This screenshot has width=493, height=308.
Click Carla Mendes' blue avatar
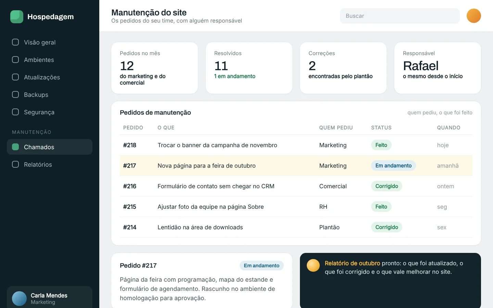coord(19,298)
